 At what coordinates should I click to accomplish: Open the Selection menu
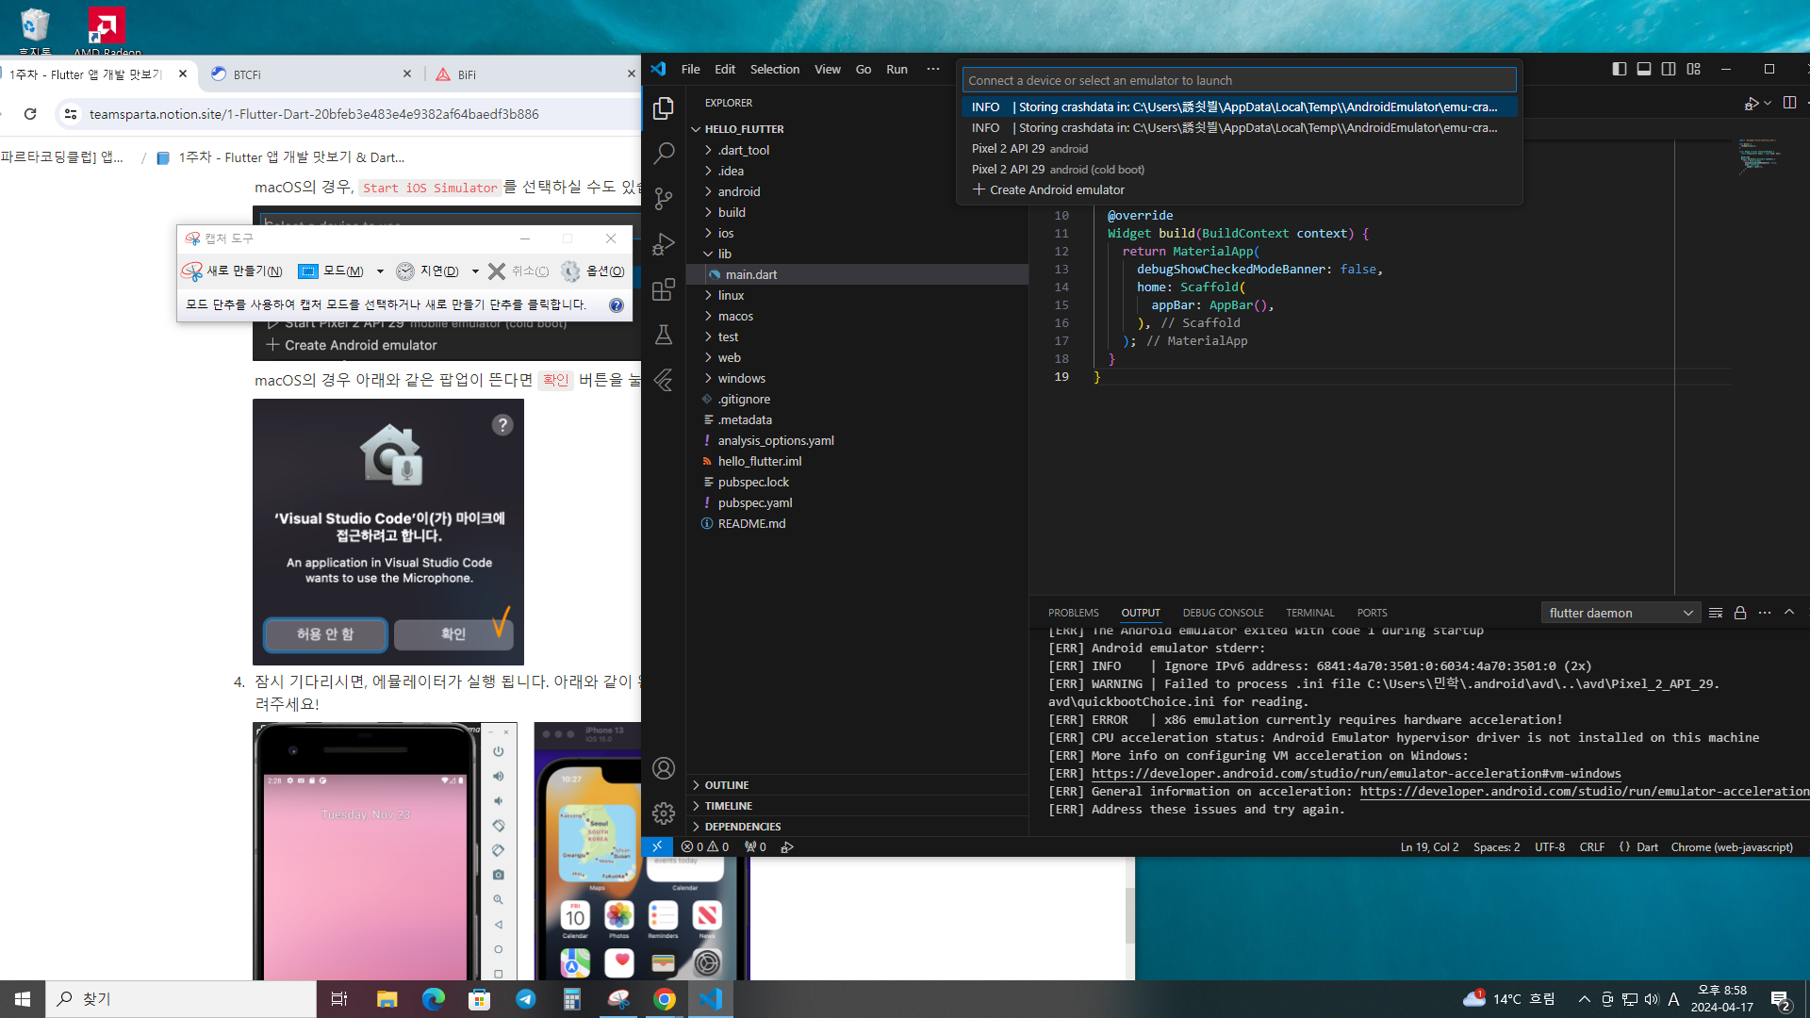(774, 69)
